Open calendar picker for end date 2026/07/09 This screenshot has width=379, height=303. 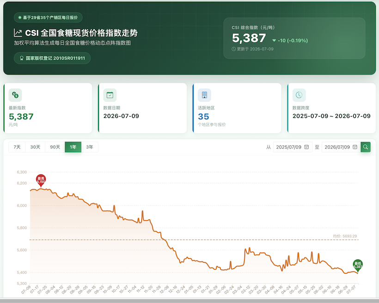[355, 147]
